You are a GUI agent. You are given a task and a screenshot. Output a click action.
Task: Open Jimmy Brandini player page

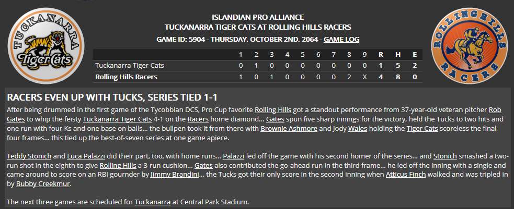(x=175, y=175)
